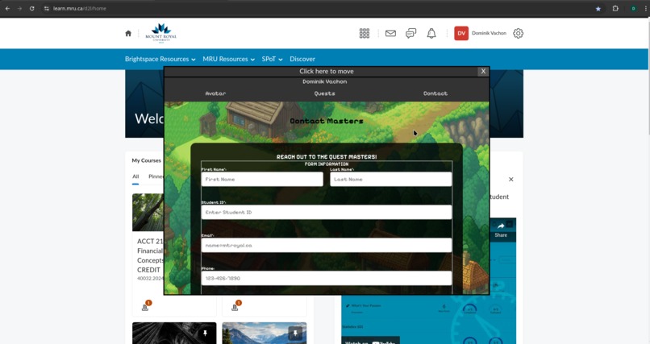The image size is (650, 344).
Task: Open the admin tools gear icon
Action: tap(519, 34)
